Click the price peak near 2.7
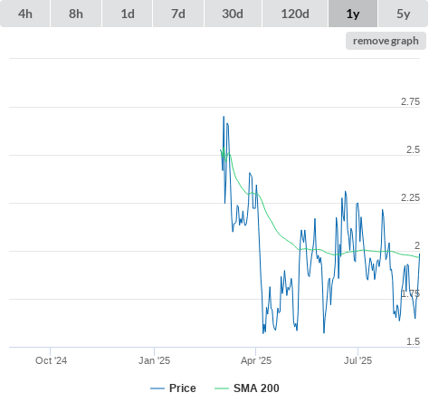This screenshot has width=429, height=412. tap(224, 117)
